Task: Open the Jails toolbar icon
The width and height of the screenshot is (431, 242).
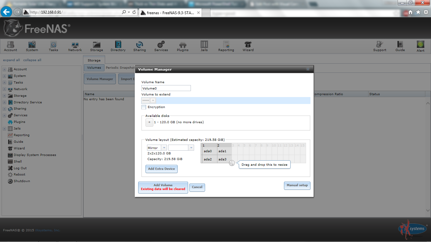Action: click(204, 46)
